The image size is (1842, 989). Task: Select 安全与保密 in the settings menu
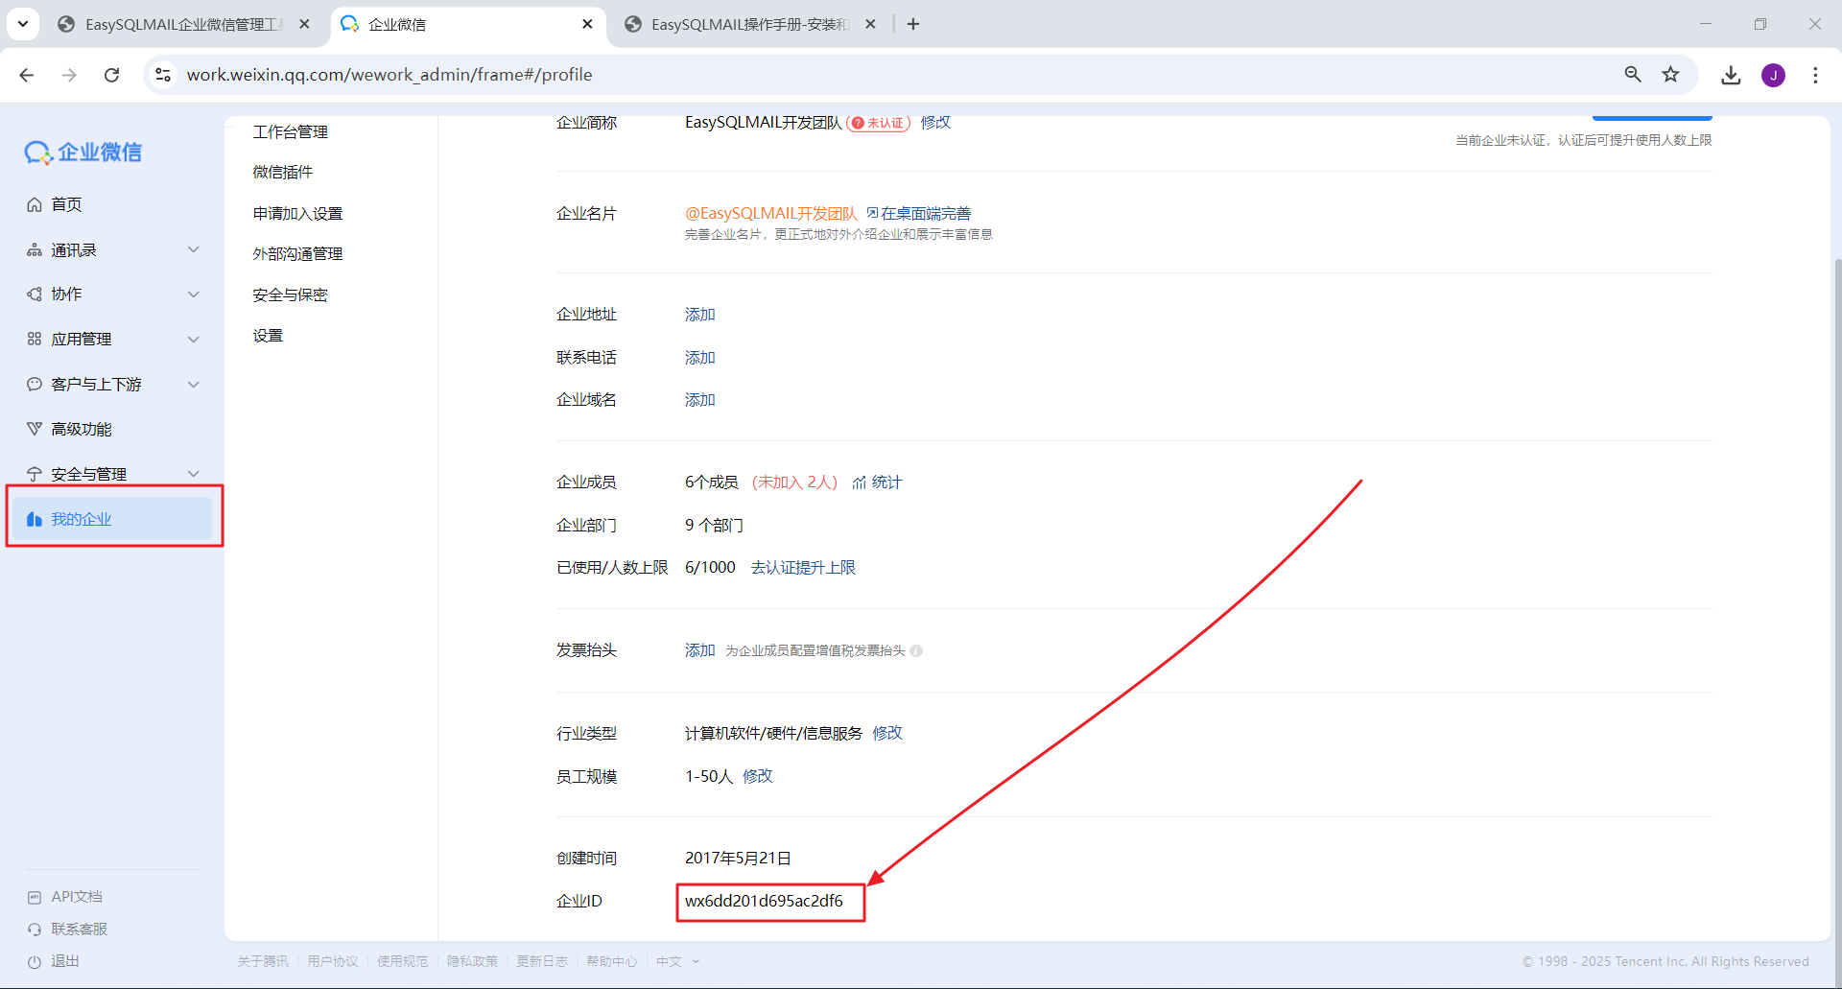click(290, 294)
